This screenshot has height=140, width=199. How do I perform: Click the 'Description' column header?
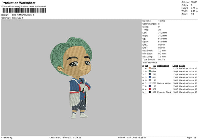pyautogui.click(x=163, y=66)
